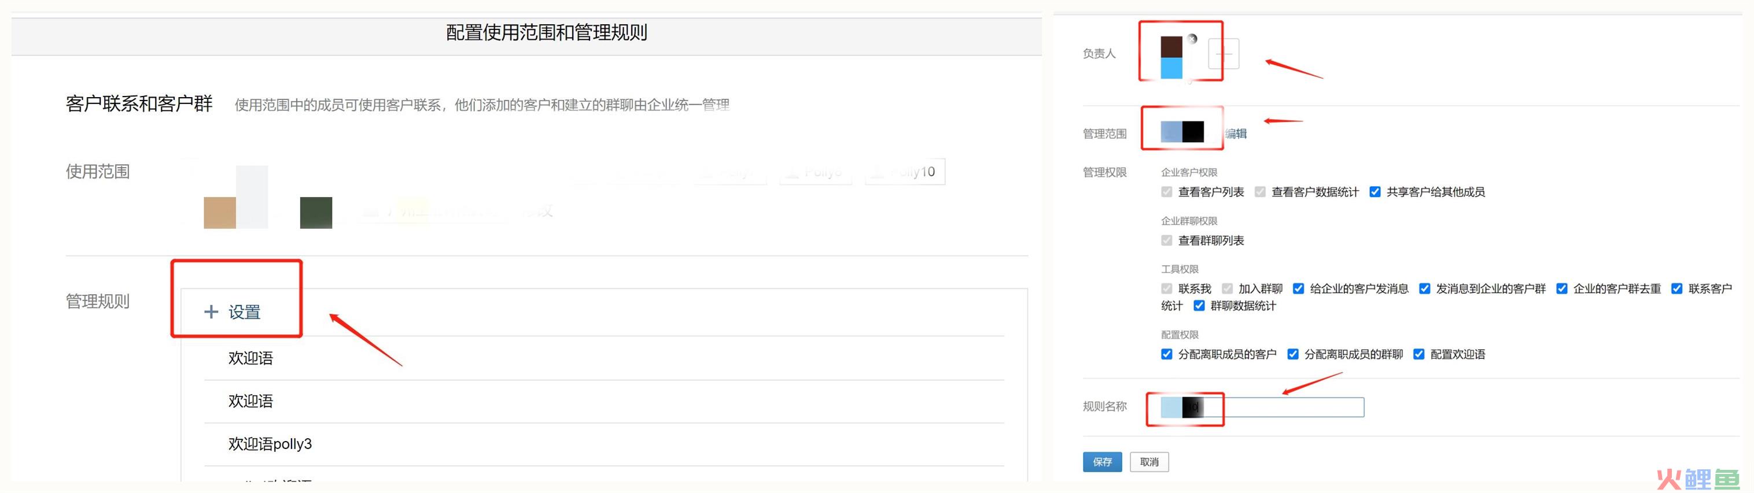Toggle 分配离职成员的群聊 permission

point(1292,354)
